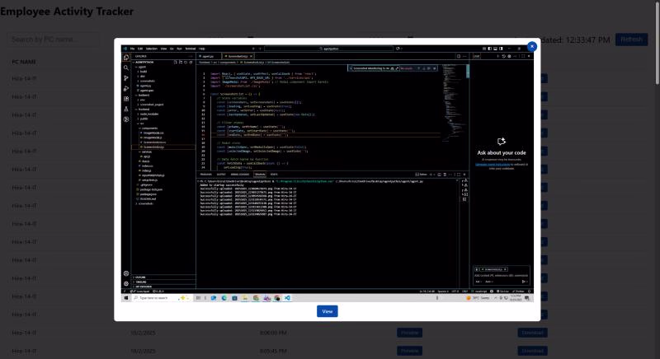Select README.md file in Explorer tree
The height and width of the screenshot is (359, 660).
(x=148, y=198)
